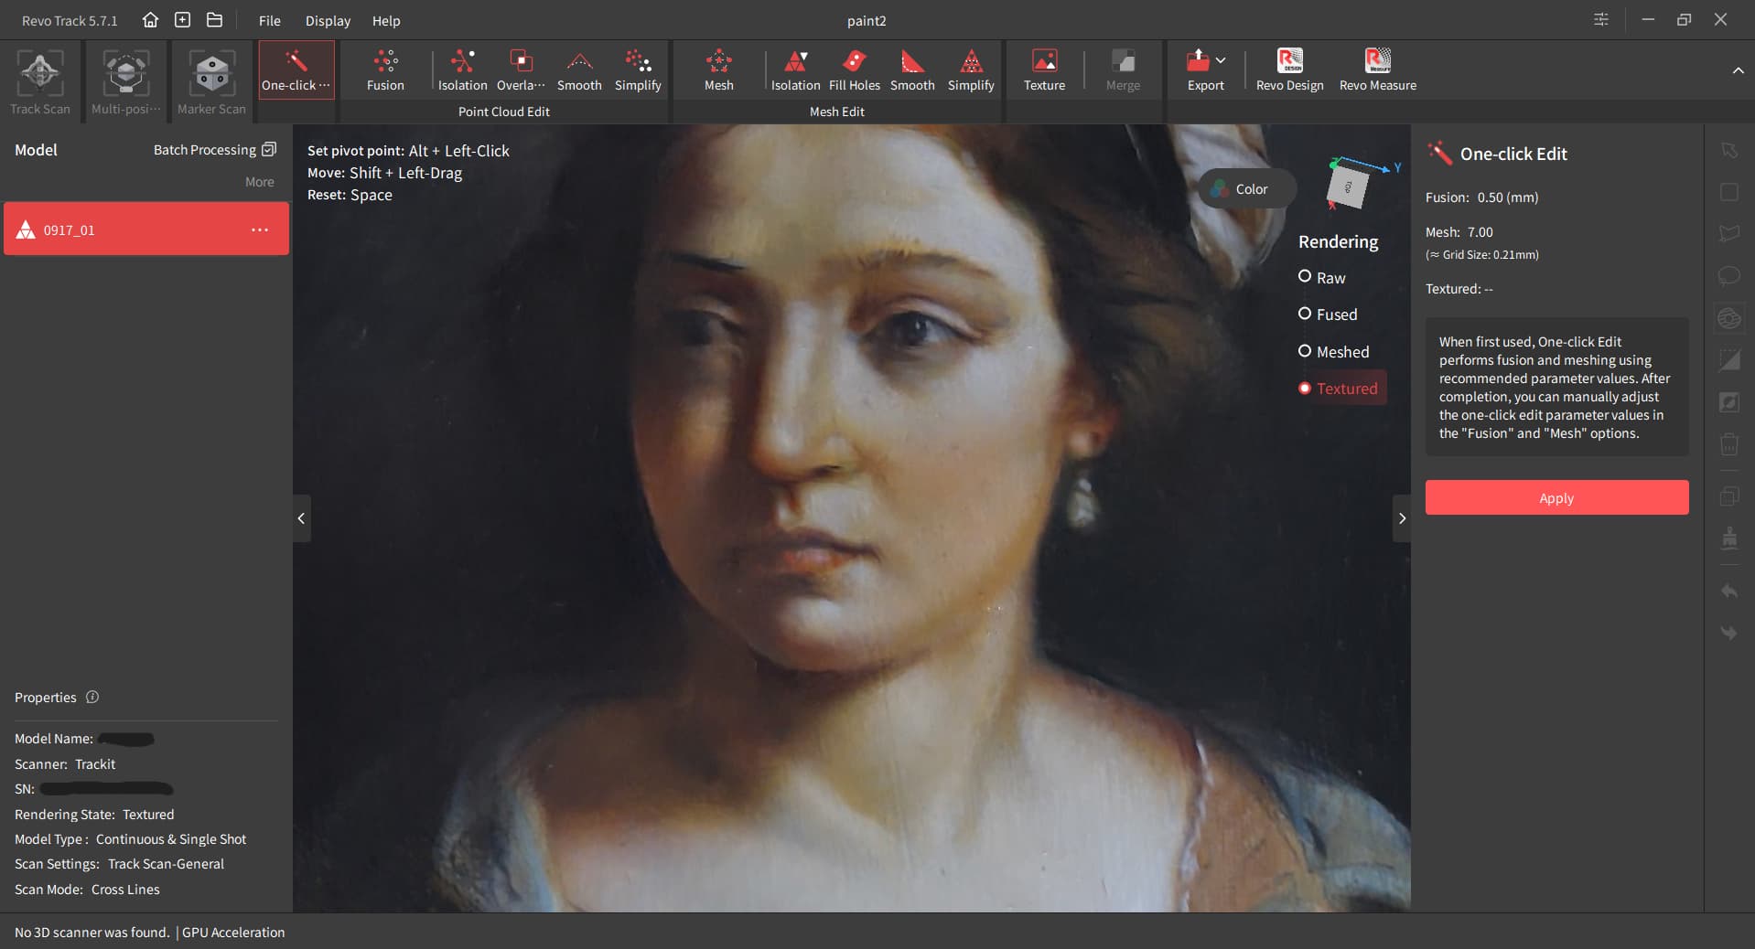1755x949 pixels.
Task: Open the Texture tool
Action: 1044,70
